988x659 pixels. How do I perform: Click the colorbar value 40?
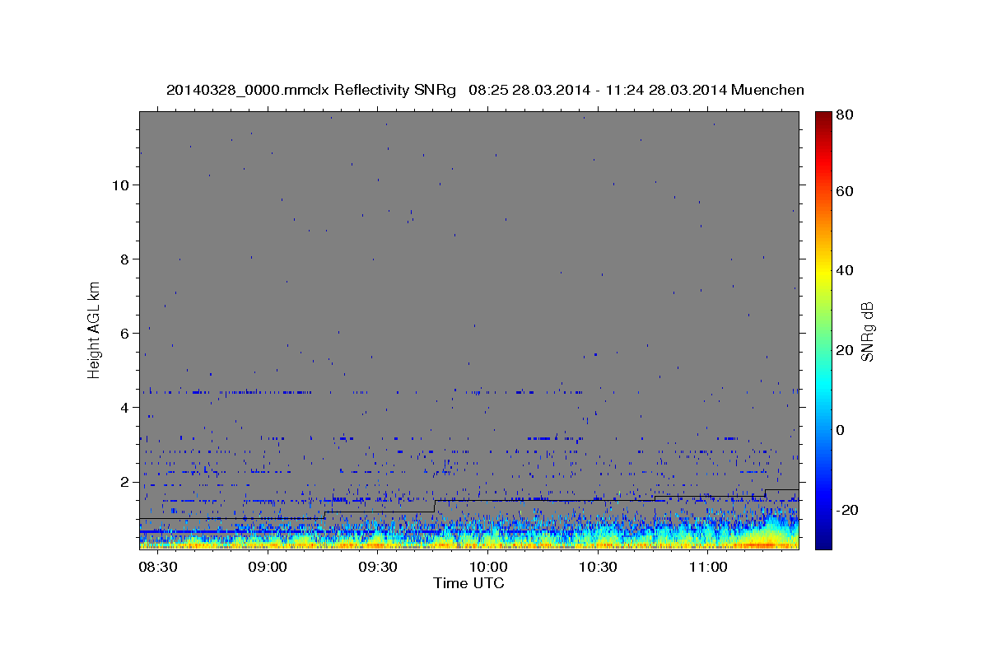(844, 270)
